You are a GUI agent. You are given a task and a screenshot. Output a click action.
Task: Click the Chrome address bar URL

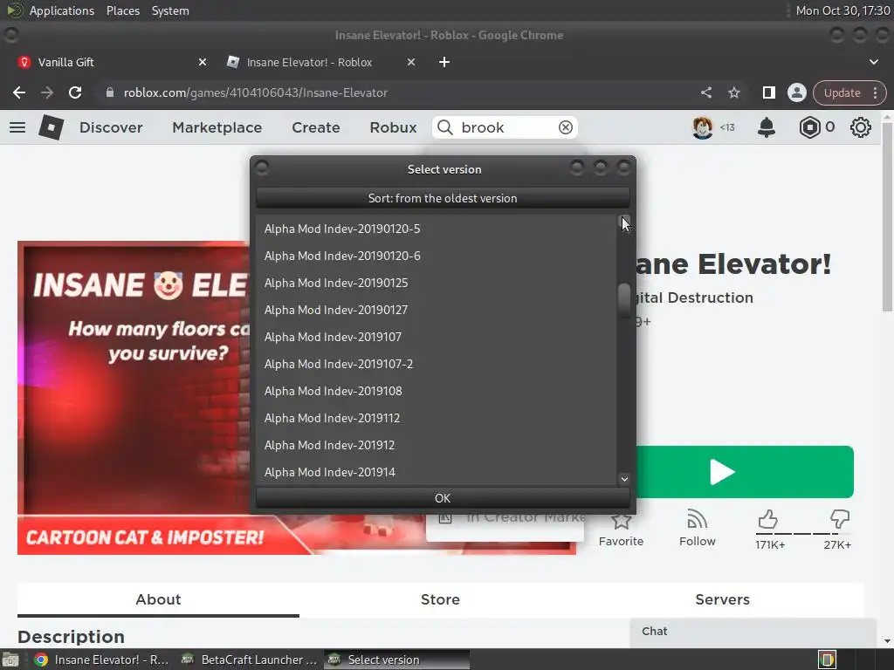tap(256, 92)
